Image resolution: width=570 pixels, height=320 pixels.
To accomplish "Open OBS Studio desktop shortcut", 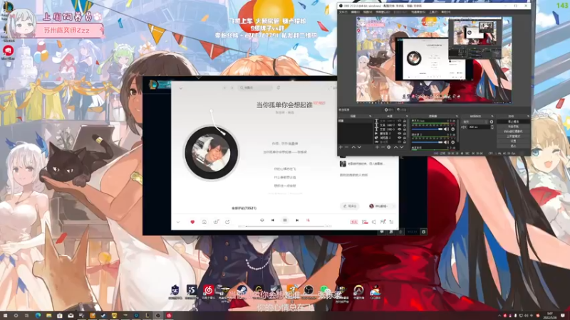I will pyautogui.click(x=309, y=291).
